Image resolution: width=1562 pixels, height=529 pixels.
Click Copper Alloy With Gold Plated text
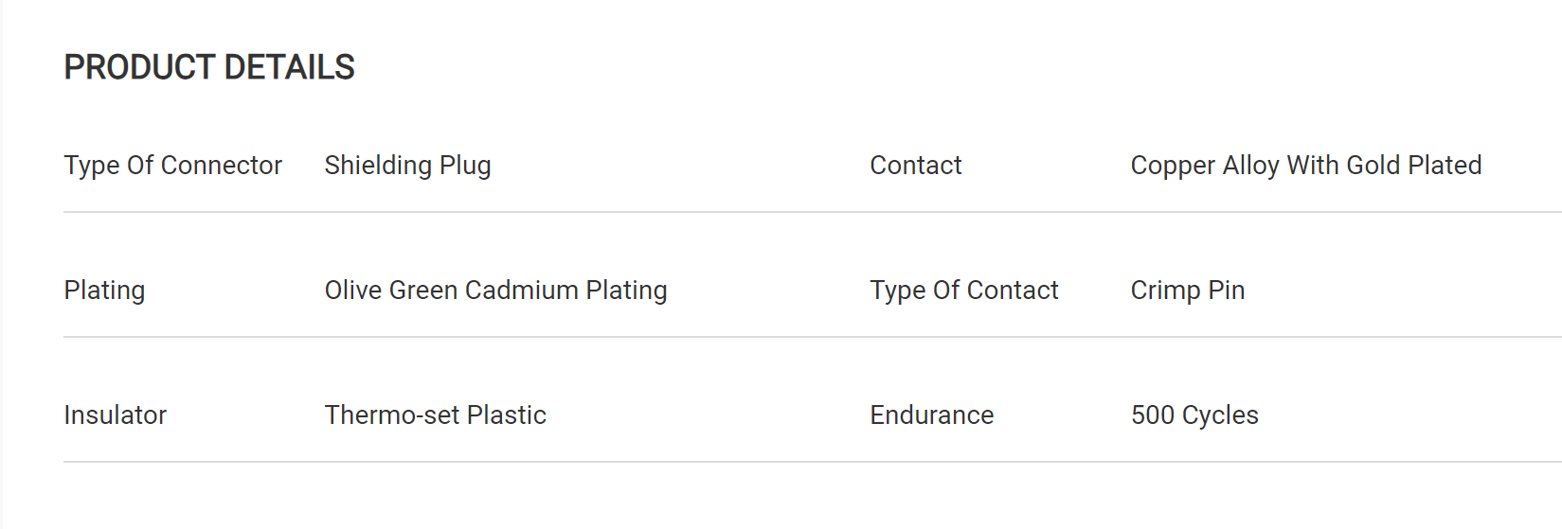click(x=1305, y=166)
